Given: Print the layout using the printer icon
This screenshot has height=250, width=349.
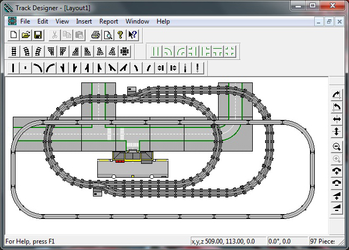Looking at the screenshot, I should pos(96,35).
